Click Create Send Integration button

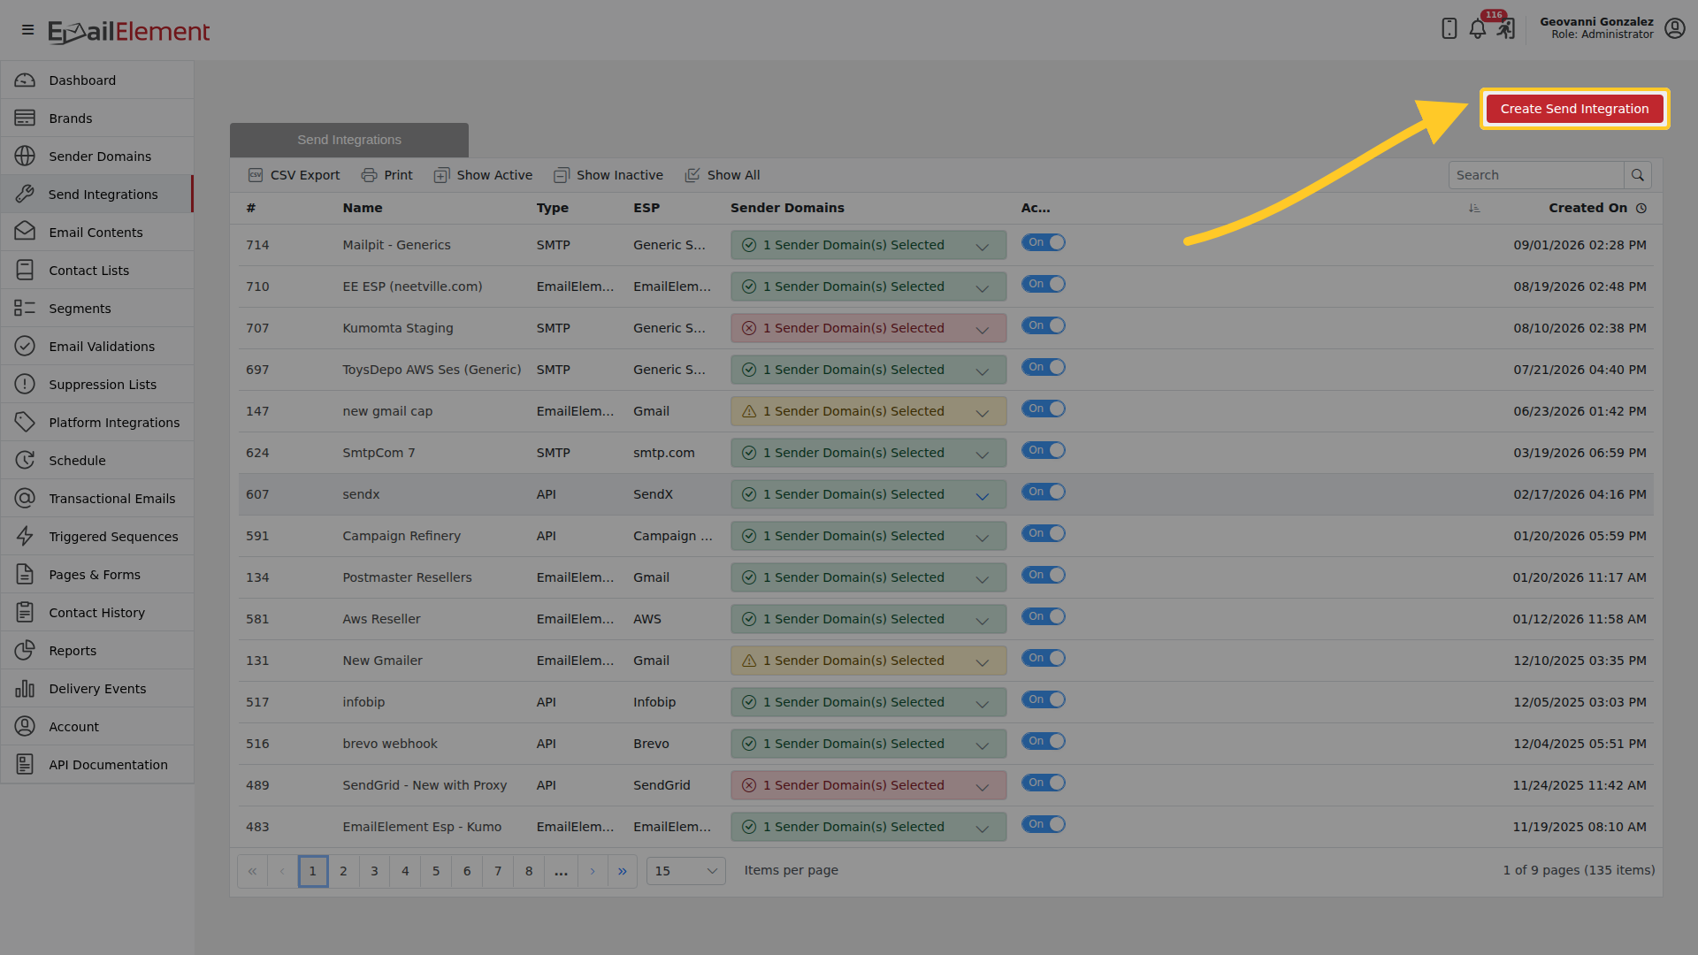[x=1574, y=109]
